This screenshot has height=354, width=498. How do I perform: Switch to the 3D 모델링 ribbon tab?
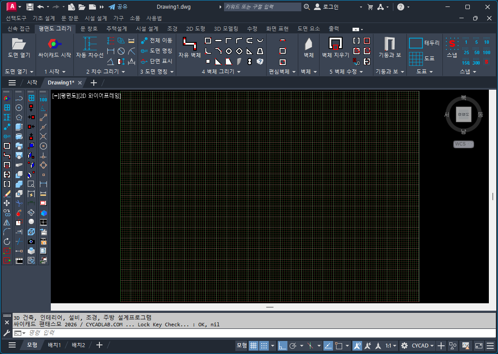click(x=226, y=29)
